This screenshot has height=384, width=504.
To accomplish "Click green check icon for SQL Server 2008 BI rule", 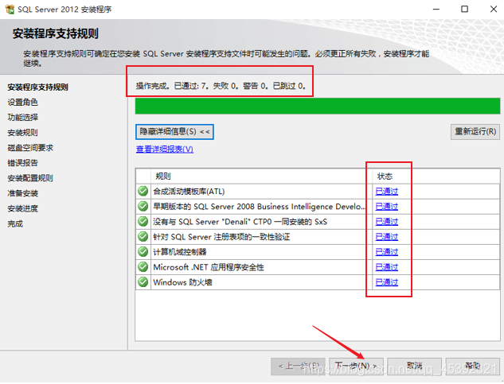I will click(143, 206).
